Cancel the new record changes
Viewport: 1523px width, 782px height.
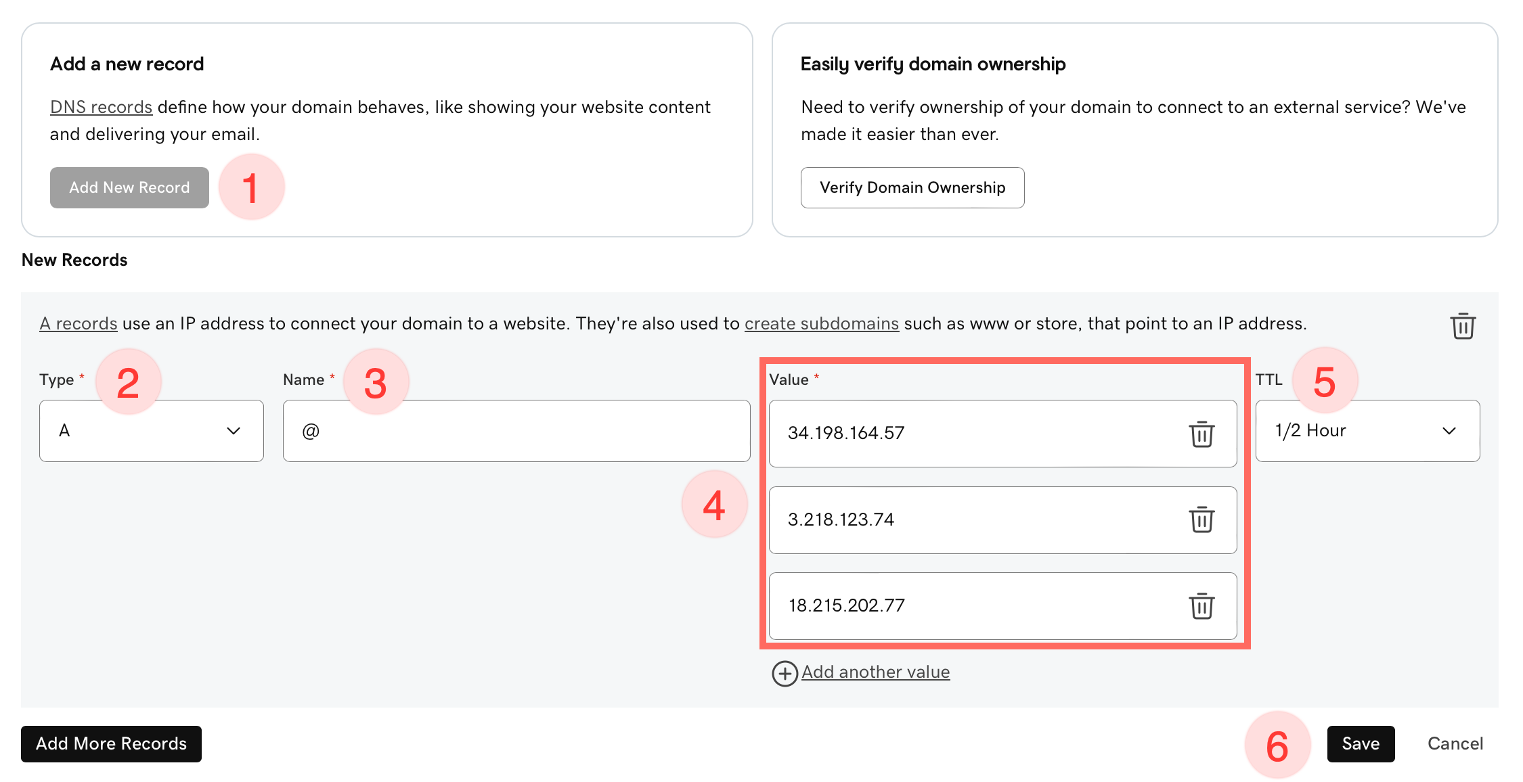[1455, 743]
